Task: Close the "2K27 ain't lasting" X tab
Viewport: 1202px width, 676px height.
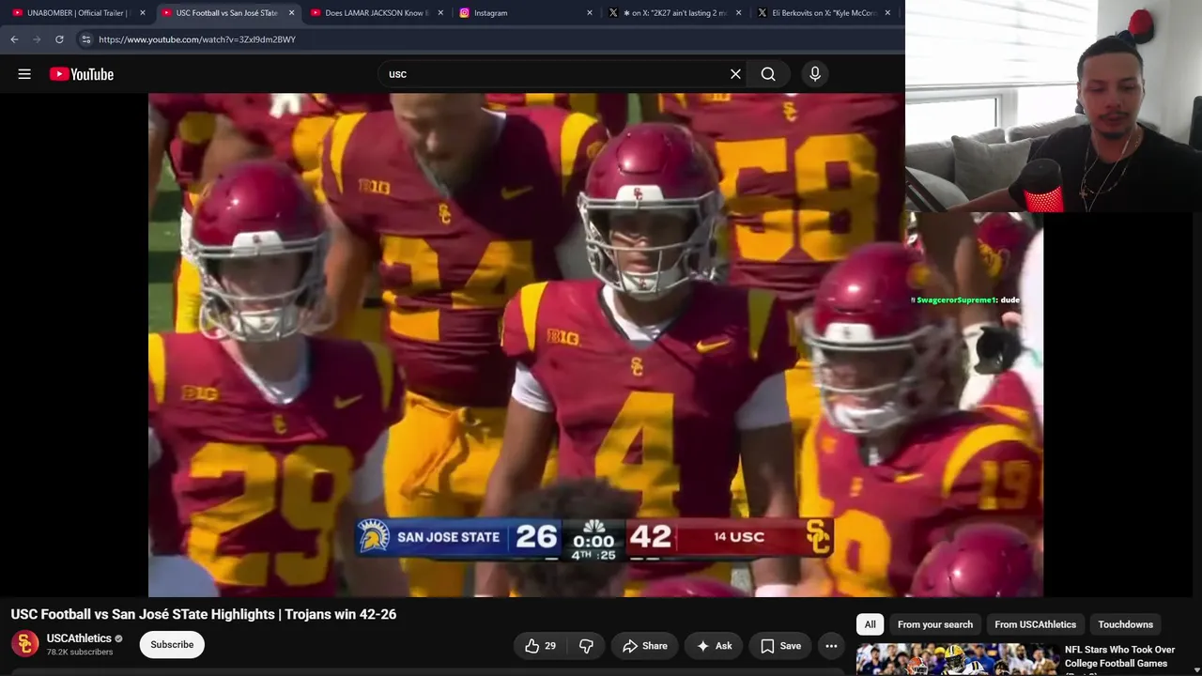Action: coord(738,13)
